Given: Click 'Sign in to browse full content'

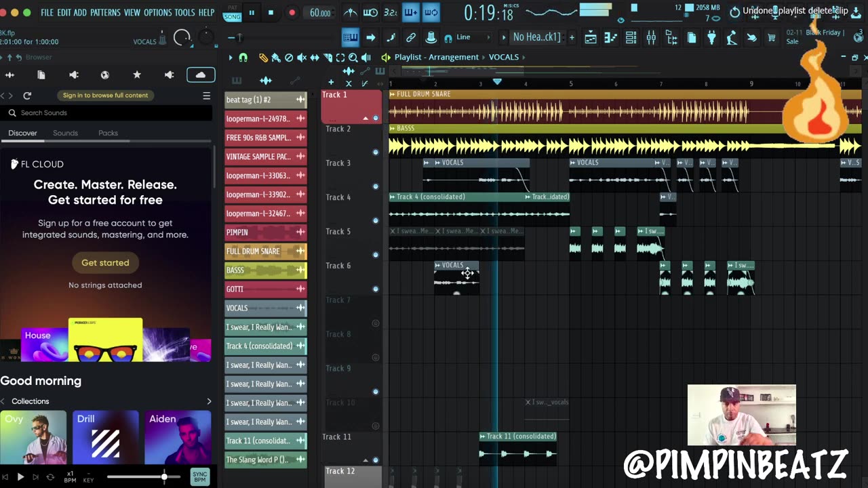Looking at the screenshot, I should point(106,96).
